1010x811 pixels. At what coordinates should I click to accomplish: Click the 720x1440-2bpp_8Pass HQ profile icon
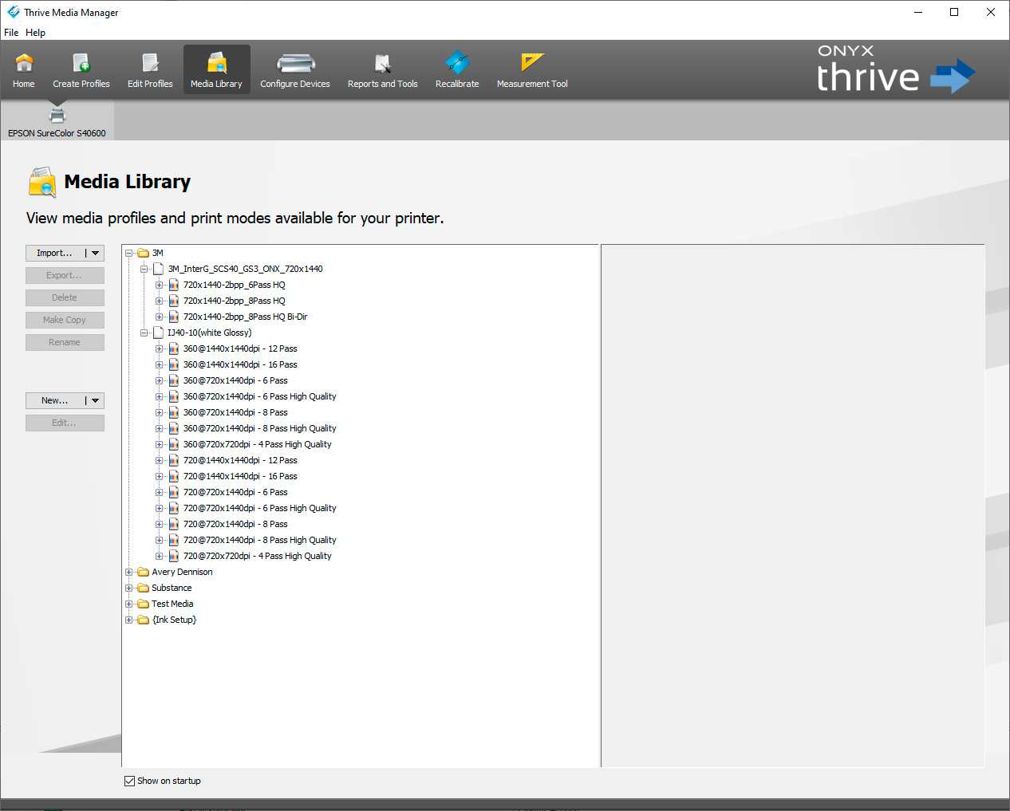click(174, 301)
